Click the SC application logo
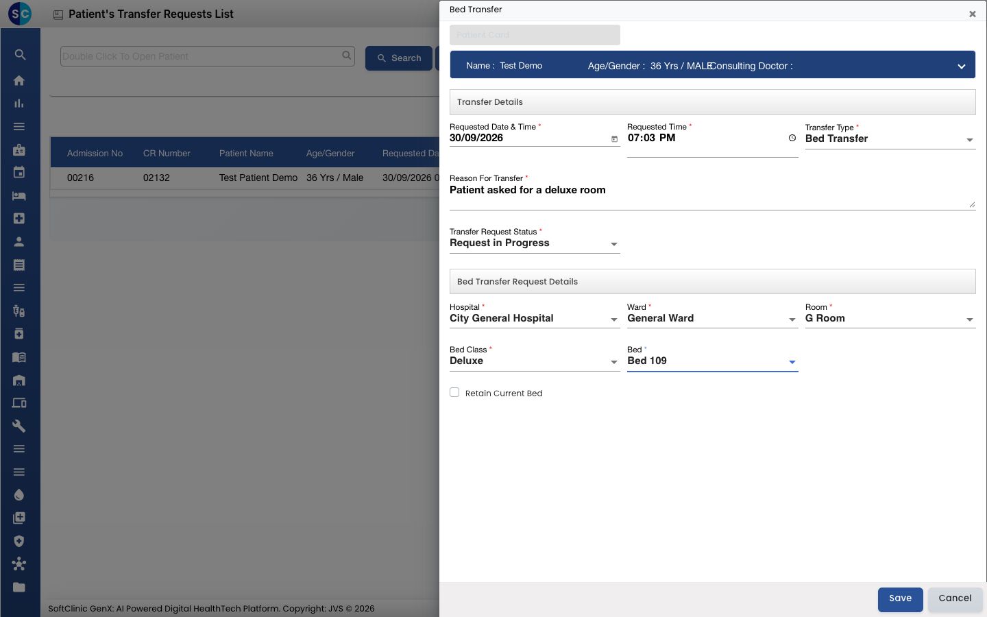The width and height of the screenshot is (987, 617). (x=20, y=13)
